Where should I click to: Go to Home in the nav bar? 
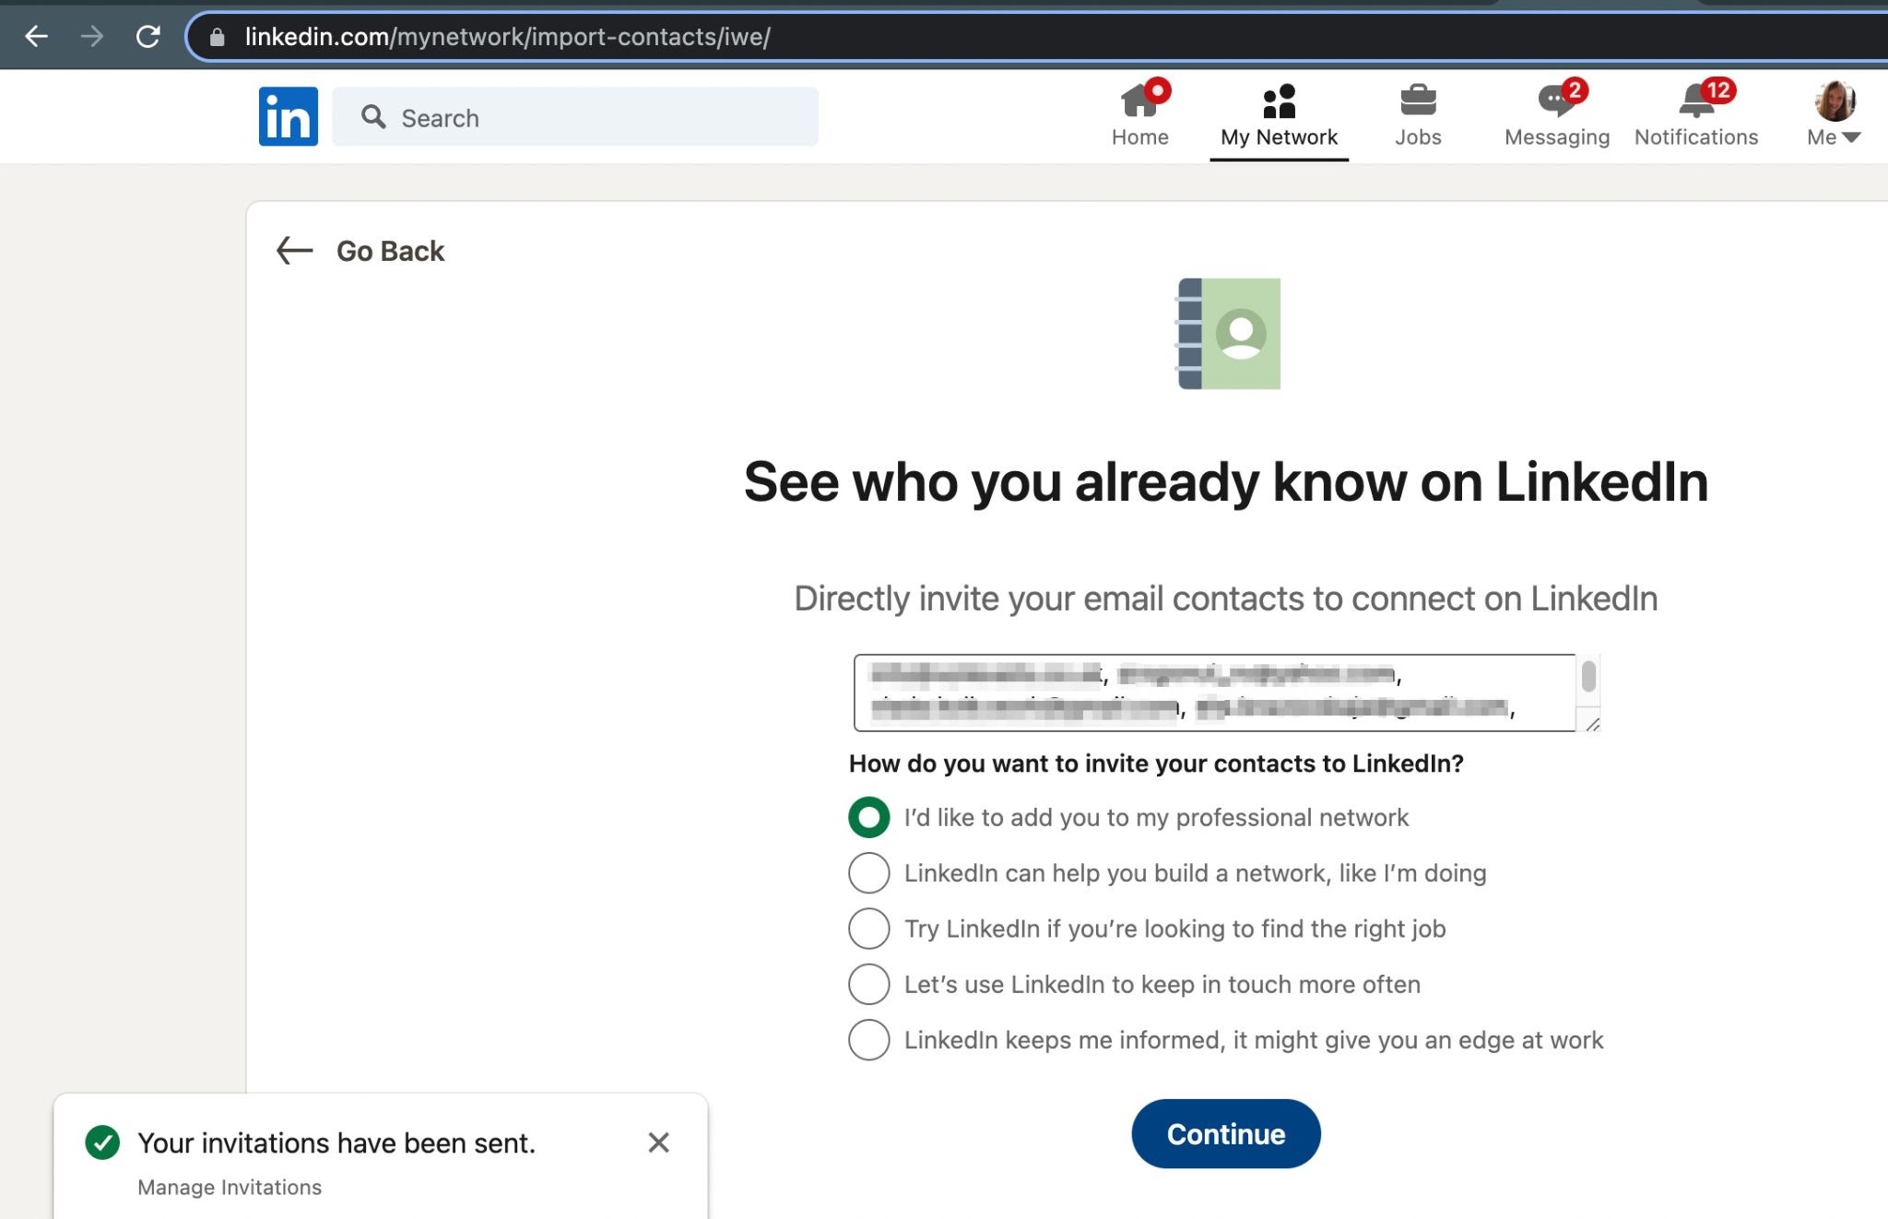pyautogui.click(x=1140, y=116)
